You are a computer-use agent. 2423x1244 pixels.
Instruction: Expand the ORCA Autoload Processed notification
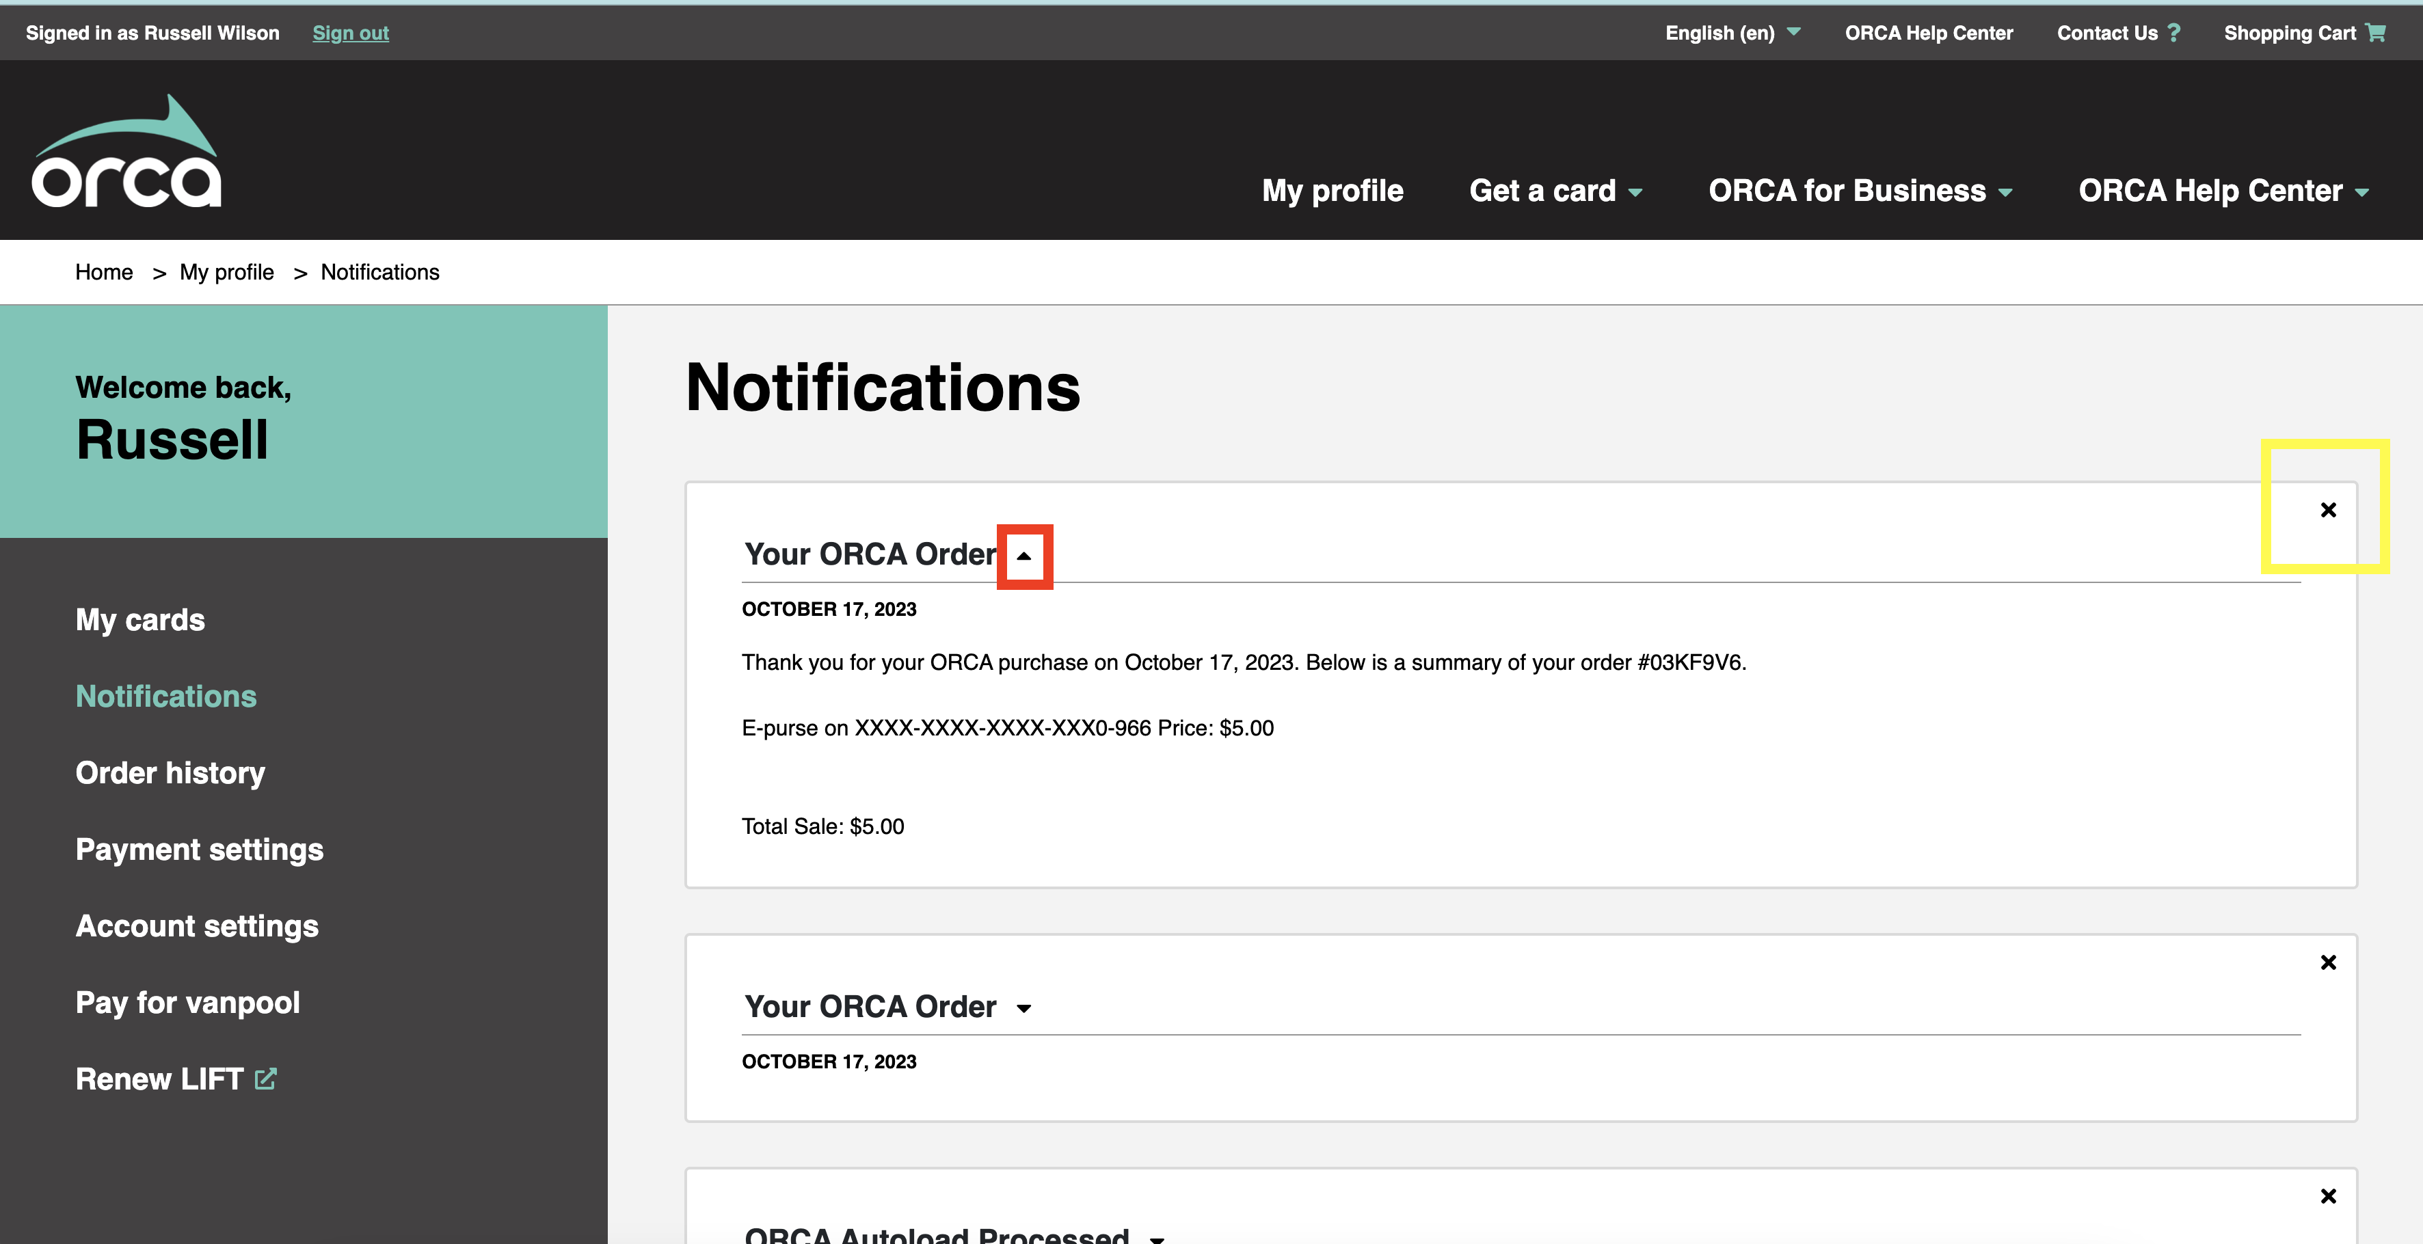1158,1239
